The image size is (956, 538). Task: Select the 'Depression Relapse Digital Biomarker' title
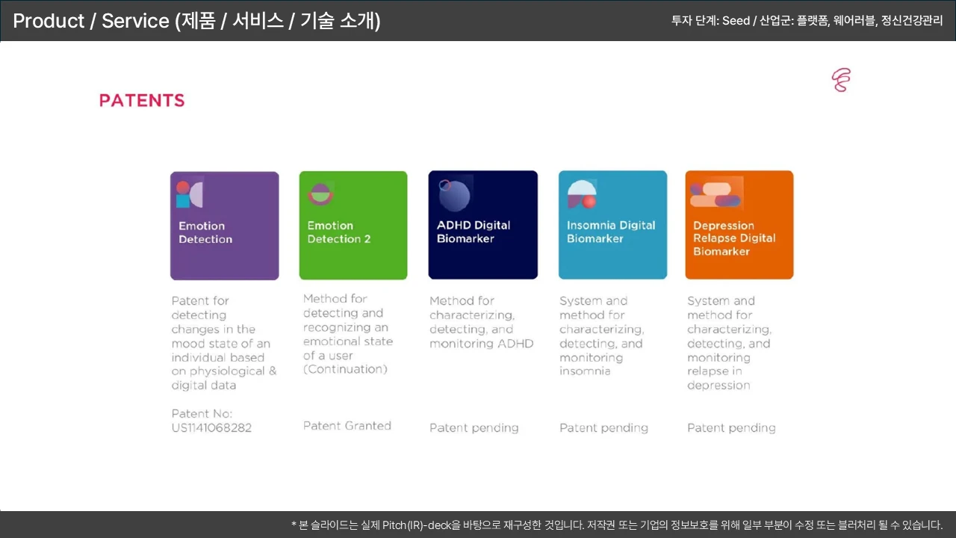coord(734,238)
